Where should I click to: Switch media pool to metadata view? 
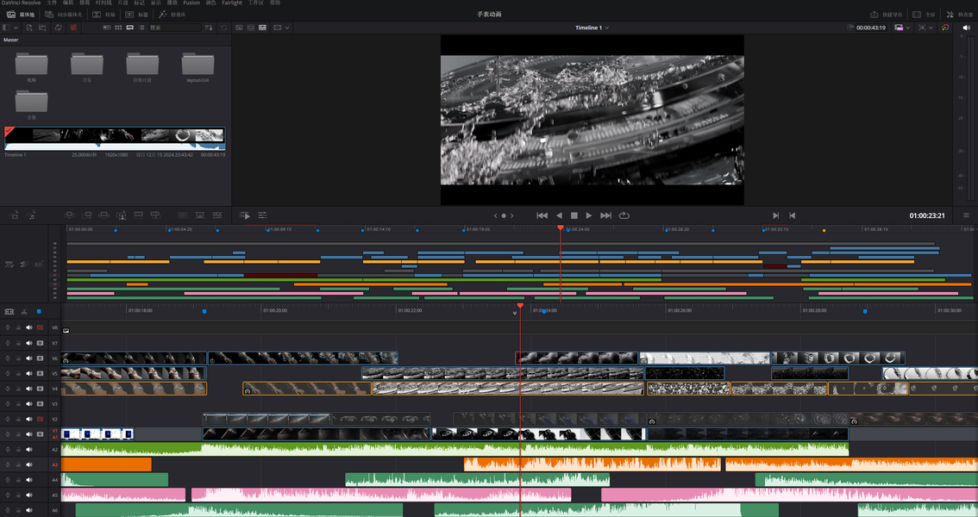coord(106,28)
